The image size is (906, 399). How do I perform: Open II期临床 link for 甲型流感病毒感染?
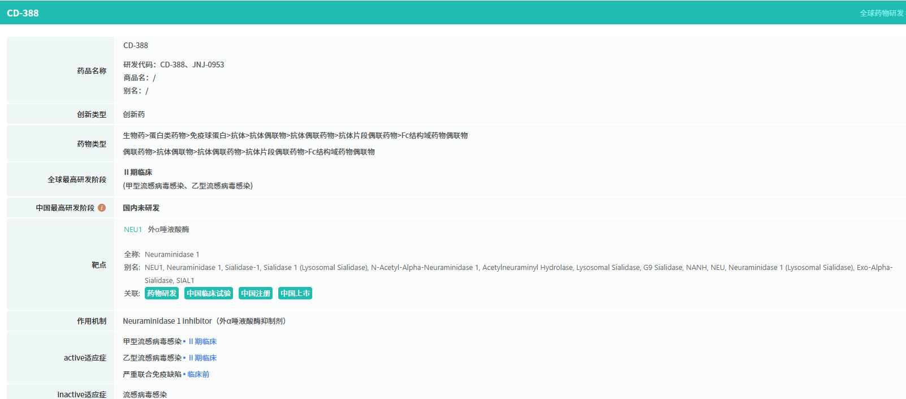202,341
